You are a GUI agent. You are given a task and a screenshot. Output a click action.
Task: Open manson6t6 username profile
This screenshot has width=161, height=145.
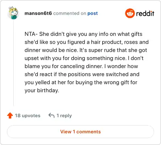click(38, 13)
